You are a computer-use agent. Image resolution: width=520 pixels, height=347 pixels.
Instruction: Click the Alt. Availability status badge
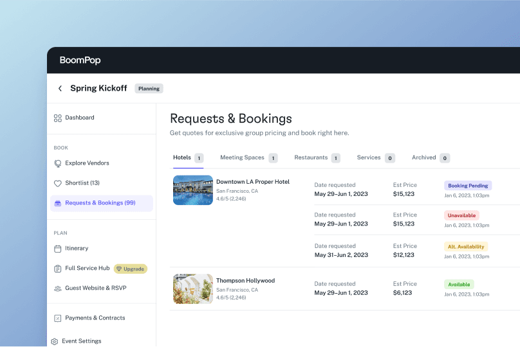click(466, 246)
